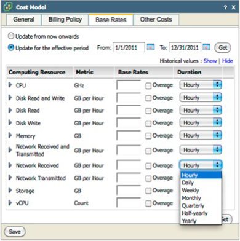
Task: Expand the Network Received row
Action: coord(10,165)
